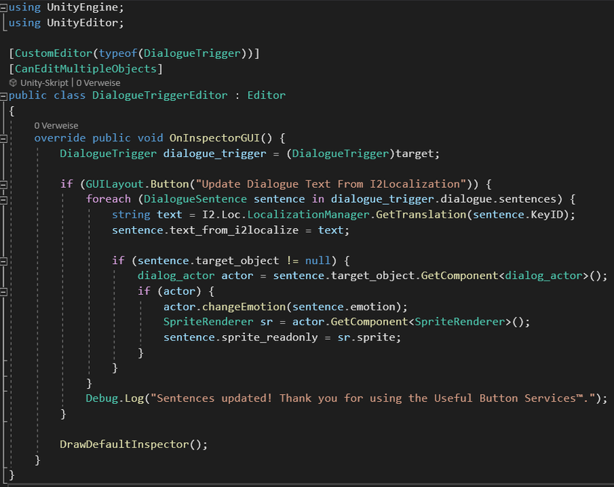Image resolution: width=614 pixels, height=487 pixels.
Task: Click the Debug.Log call
Action: click(x=115, y=398)
